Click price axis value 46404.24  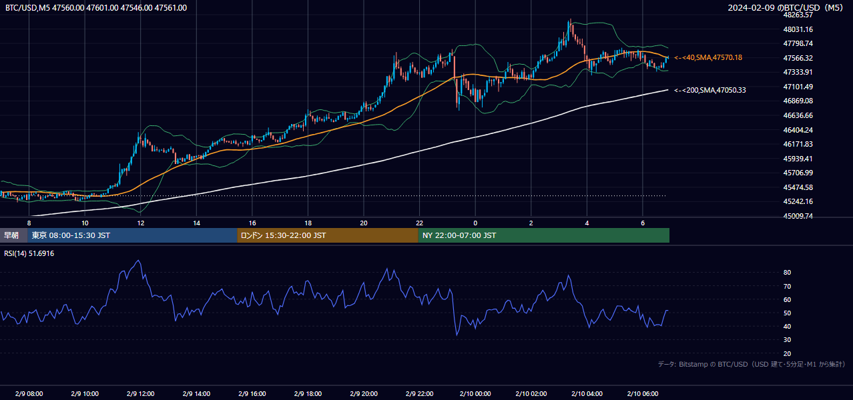[x=798, y=130]
